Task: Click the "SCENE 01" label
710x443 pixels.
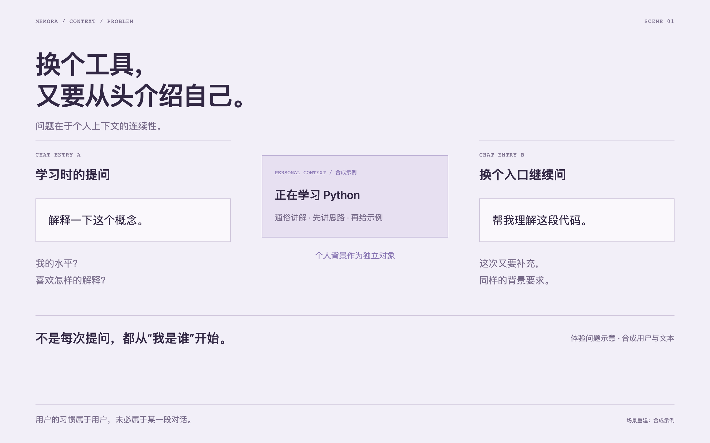Action: (659, 21)
